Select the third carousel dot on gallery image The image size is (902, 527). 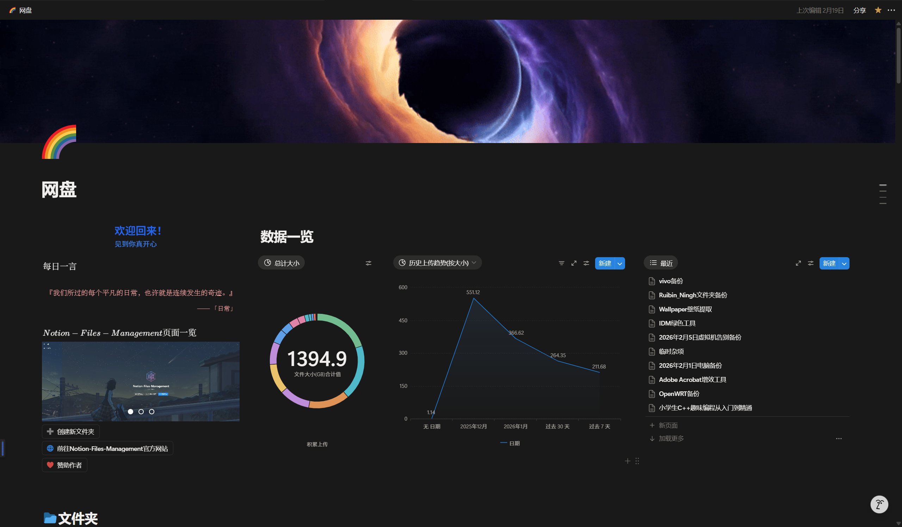152,412
